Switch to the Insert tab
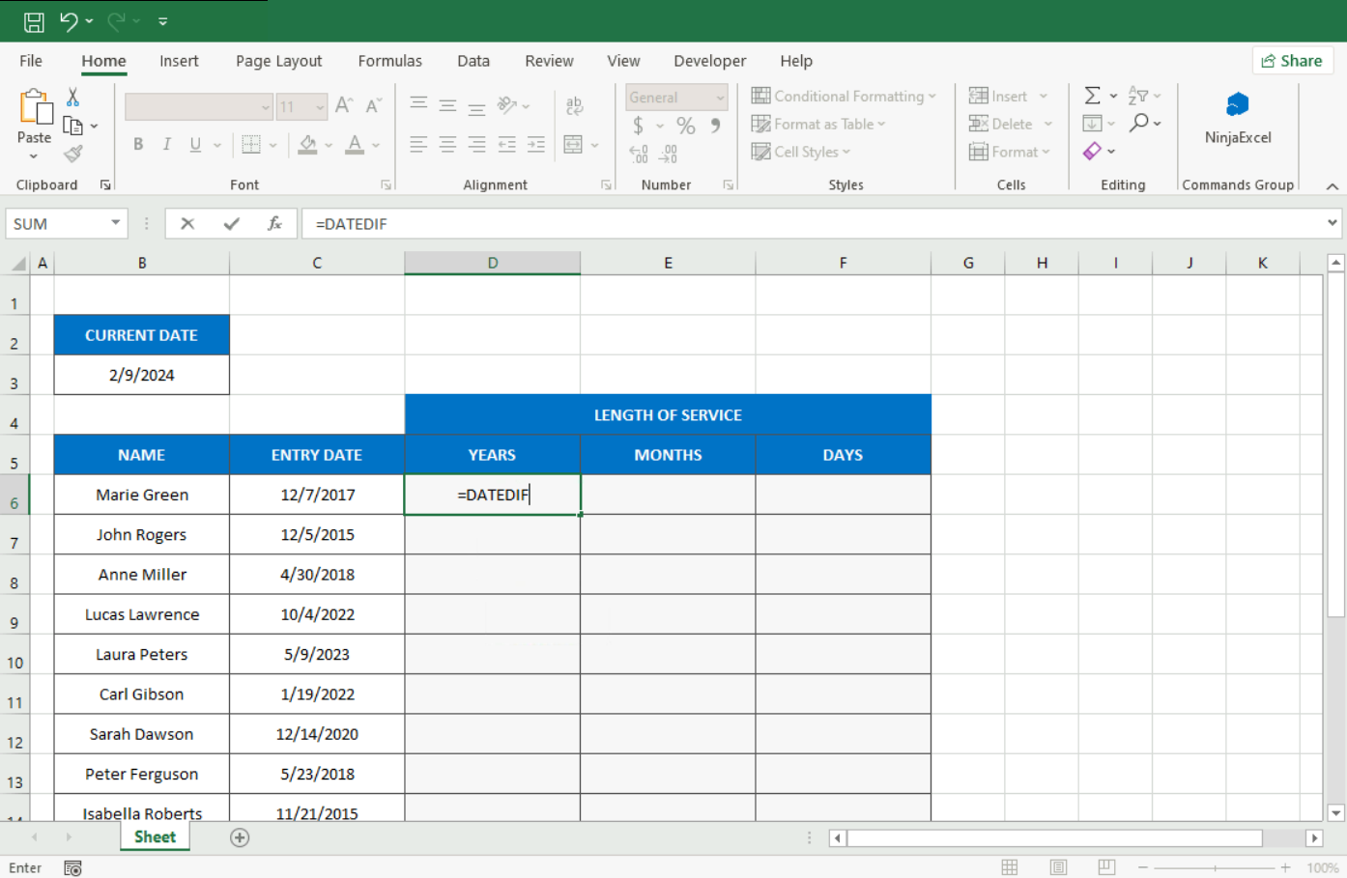 179,61
